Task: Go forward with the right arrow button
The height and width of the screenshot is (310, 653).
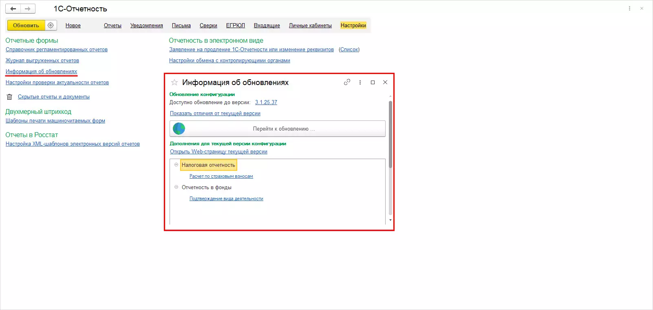Action: 28,9
